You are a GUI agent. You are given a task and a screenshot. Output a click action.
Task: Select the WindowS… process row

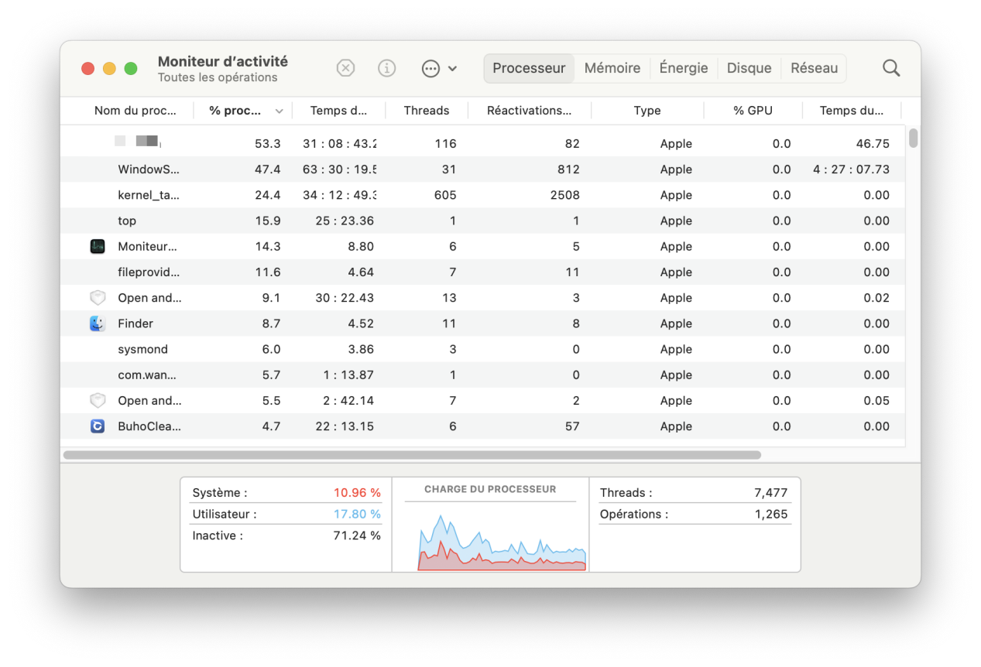pos(482,169)
